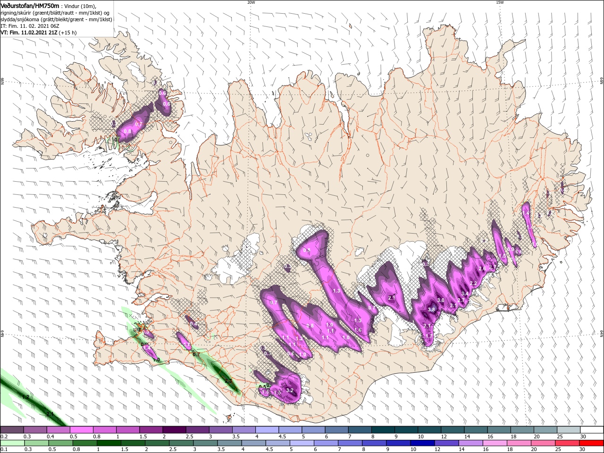This screenshot has width=604, height=453.
Task: Pick the snow scale swatch between 1 and 1.5
Action: (127, 430)
